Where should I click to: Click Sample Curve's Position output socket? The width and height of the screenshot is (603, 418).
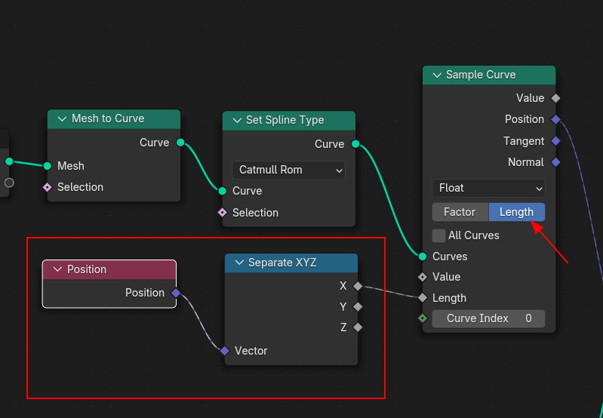click(x=555, y=120)
